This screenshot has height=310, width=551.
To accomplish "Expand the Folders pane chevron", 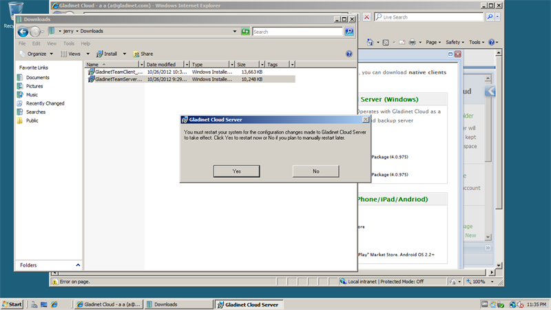I will tap(78, 265).
